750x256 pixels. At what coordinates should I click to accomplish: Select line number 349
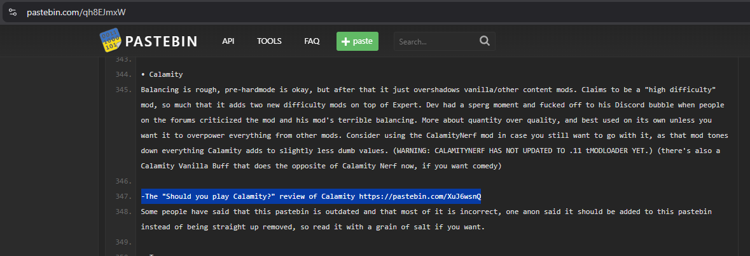[123, 242]
